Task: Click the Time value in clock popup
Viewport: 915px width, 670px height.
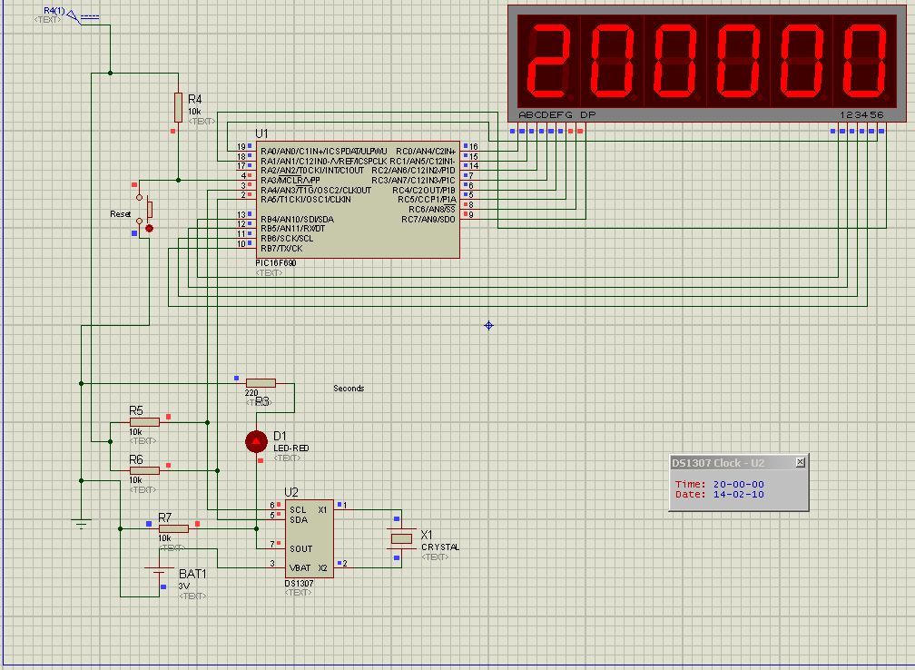Action: click(x=738, y=485)
